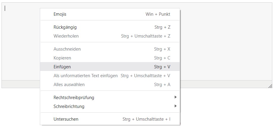Select the Kopieren menu entry
275x131 pixels.
62,58
